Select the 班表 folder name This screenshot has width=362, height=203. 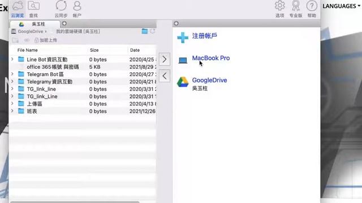coord(32,111)
